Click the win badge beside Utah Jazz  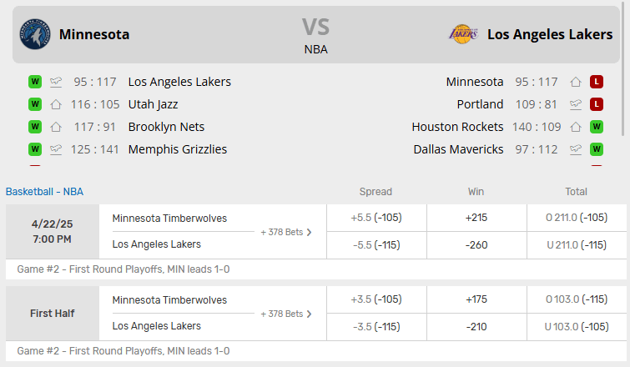pyautogui.click(x=35, y=104)
